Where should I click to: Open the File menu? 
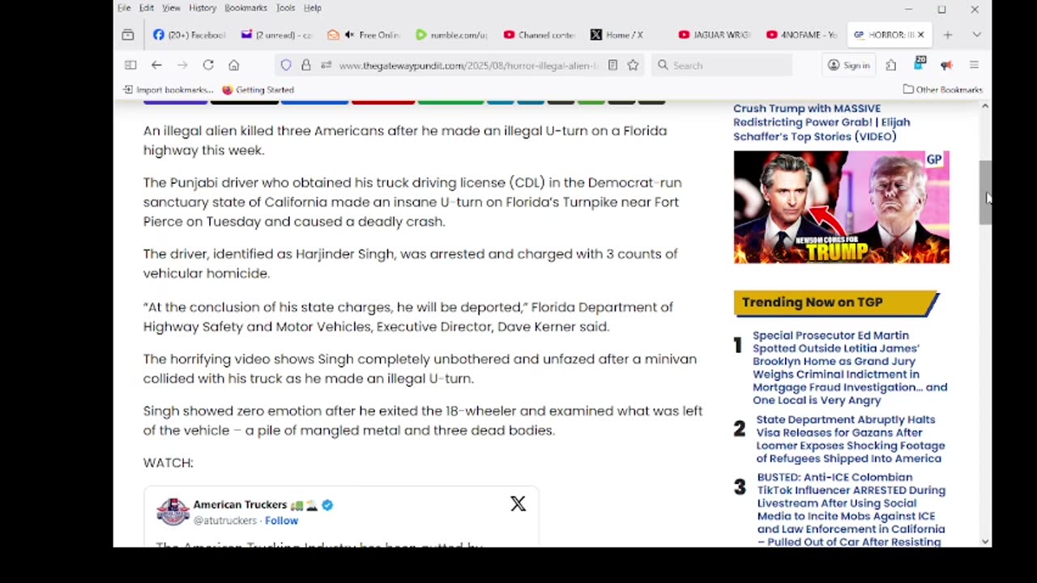pos(124,8)
